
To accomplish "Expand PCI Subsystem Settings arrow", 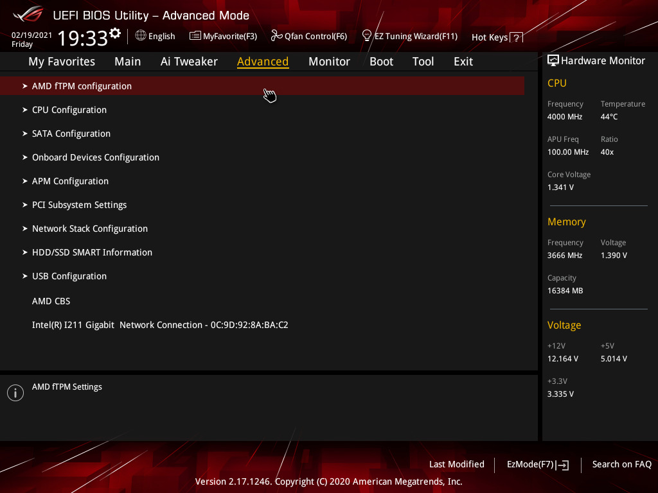I will [x=25, y=205].
